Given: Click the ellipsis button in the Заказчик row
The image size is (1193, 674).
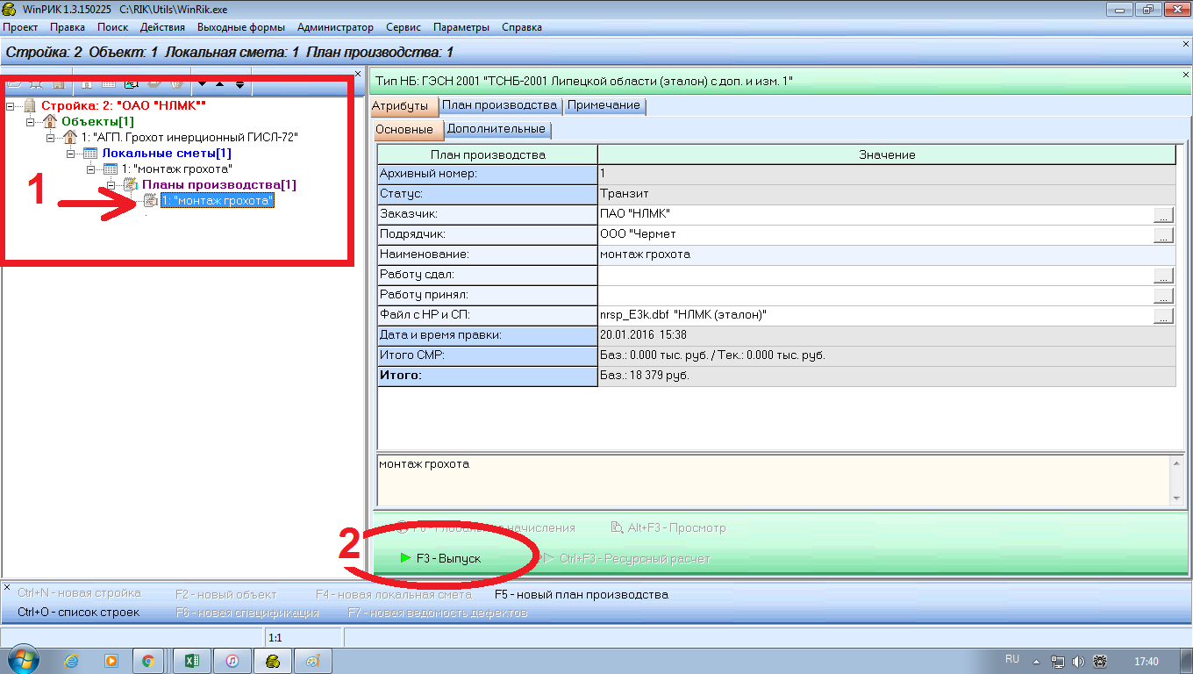Looking at the screenshot, I should point(1163,214).
